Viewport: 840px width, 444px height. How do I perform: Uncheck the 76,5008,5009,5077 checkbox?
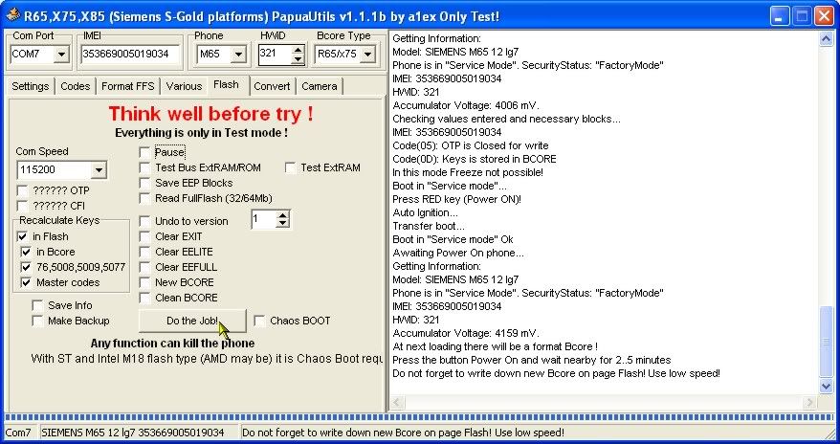click(x=26, y=267)
